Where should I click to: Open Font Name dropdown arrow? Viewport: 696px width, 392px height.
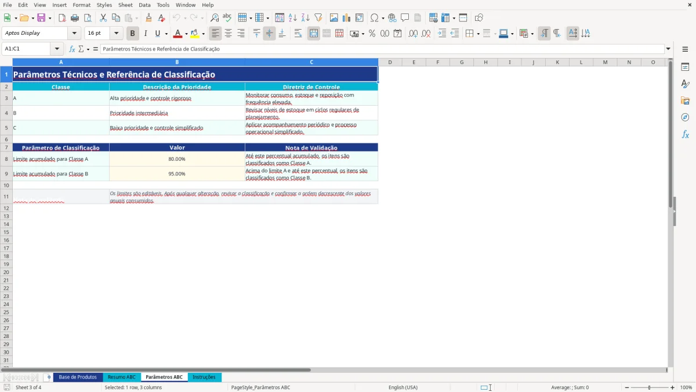[x=74, y=34]
